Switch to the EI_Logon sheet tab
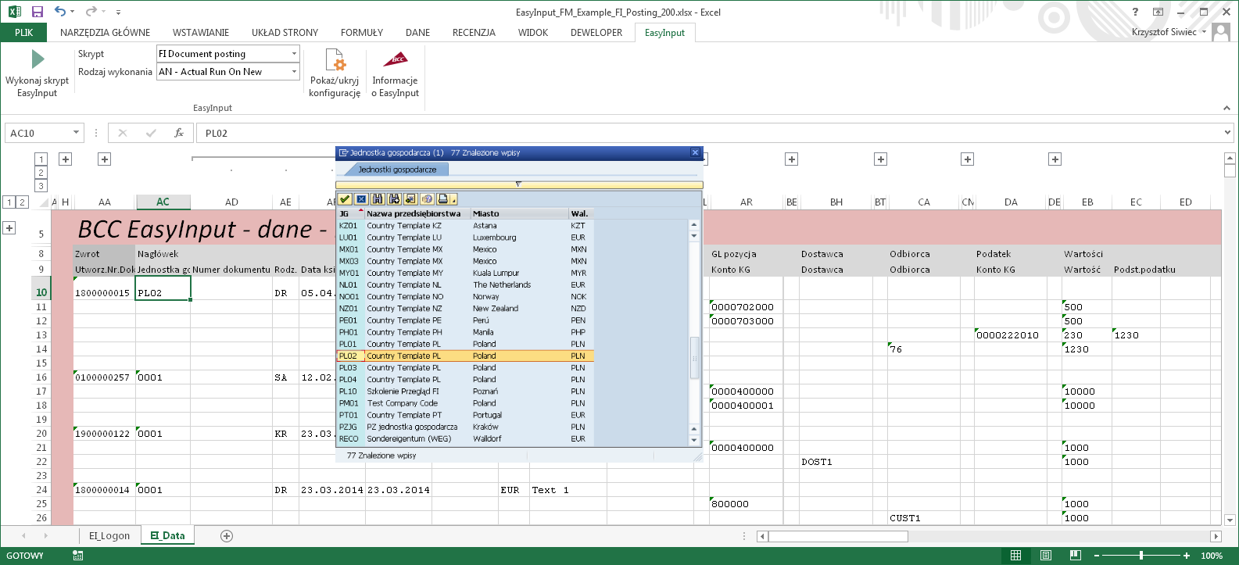The width and height of the screenshot is (1239, 565). pos(109,536)
